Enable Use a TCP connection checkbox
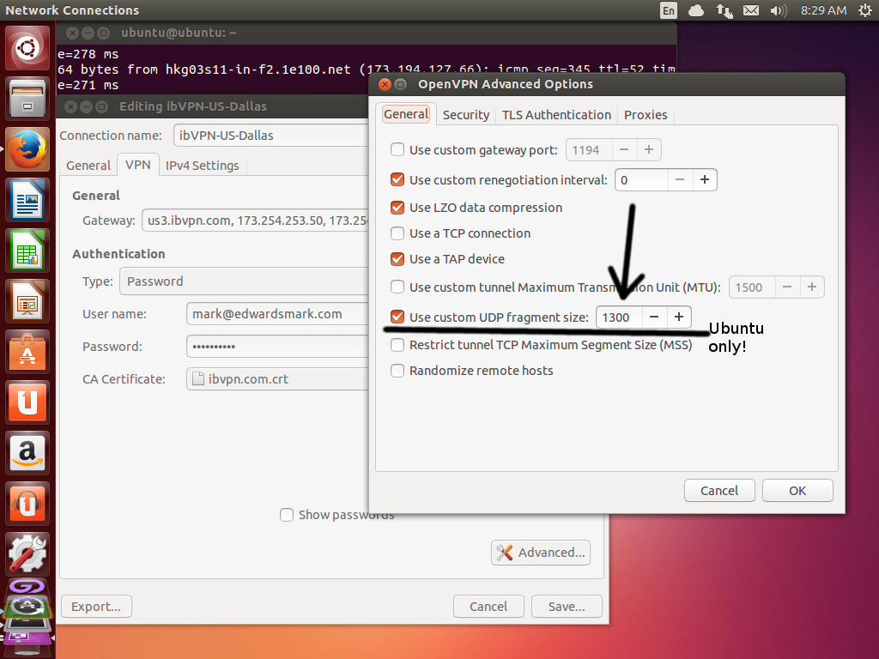This screenshot has height=659, width=879. coord(397,233)
